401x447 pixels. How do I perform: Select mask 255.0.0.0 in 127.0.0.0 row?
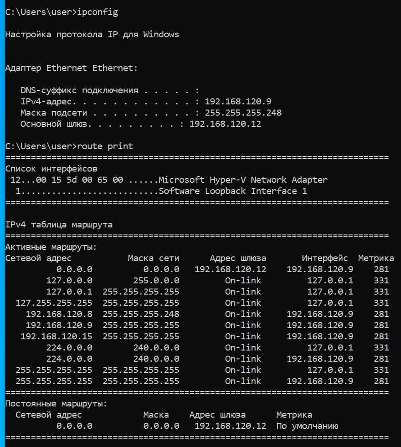point(156,281)
